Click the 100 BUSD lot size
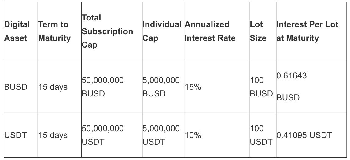This screenshot has height=160, width=350. [261, 87]
